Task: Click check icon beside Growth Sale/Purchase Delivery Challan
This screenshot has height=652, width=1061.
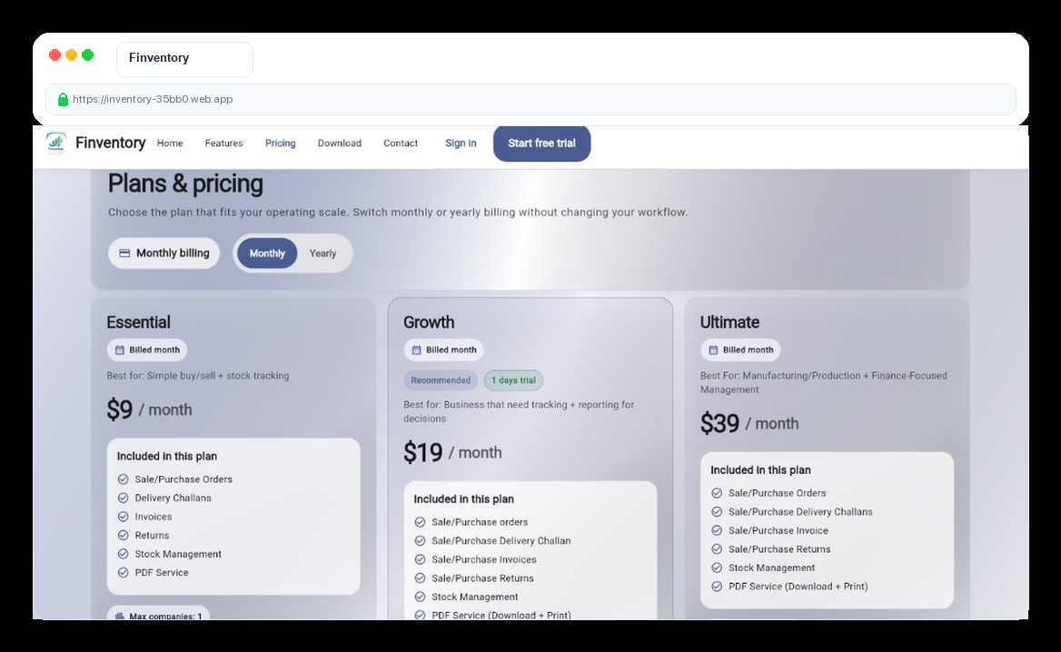Action: (421, 541)
